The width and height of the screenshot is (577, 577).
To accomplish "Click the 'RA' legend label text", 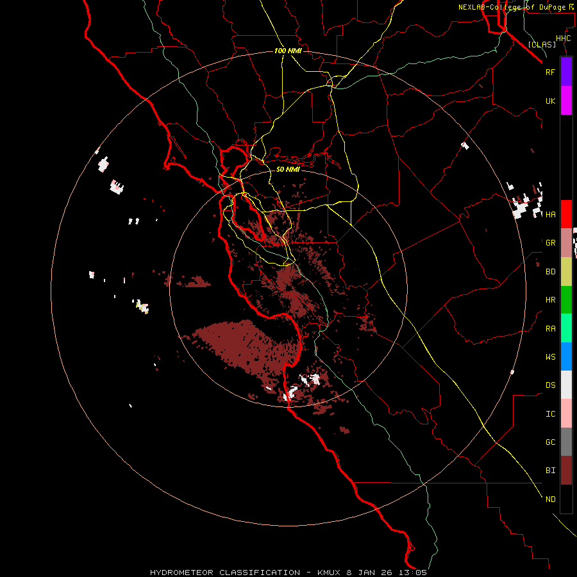I will click(550, 329).
